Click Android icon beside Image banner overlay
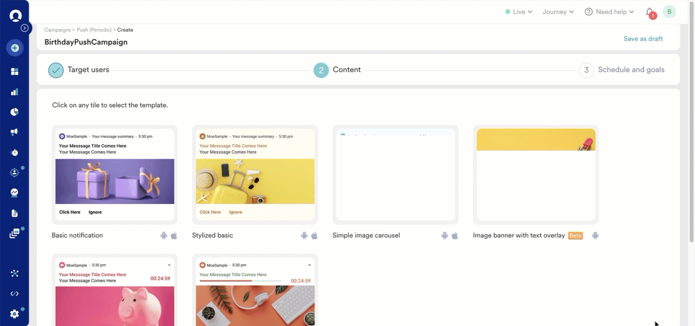The width and height of the screenshot is (695, 326). [595, 236]
